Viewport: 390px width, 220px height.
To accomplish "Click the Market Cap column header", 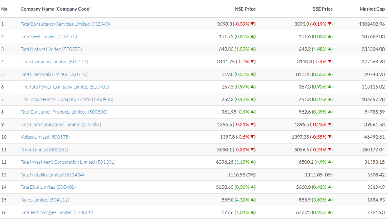I will click(x=372, y=9).
